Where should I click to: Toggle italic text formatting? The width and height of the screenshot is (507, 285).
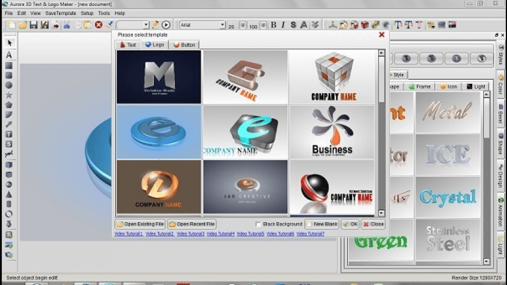coord(283,24)
